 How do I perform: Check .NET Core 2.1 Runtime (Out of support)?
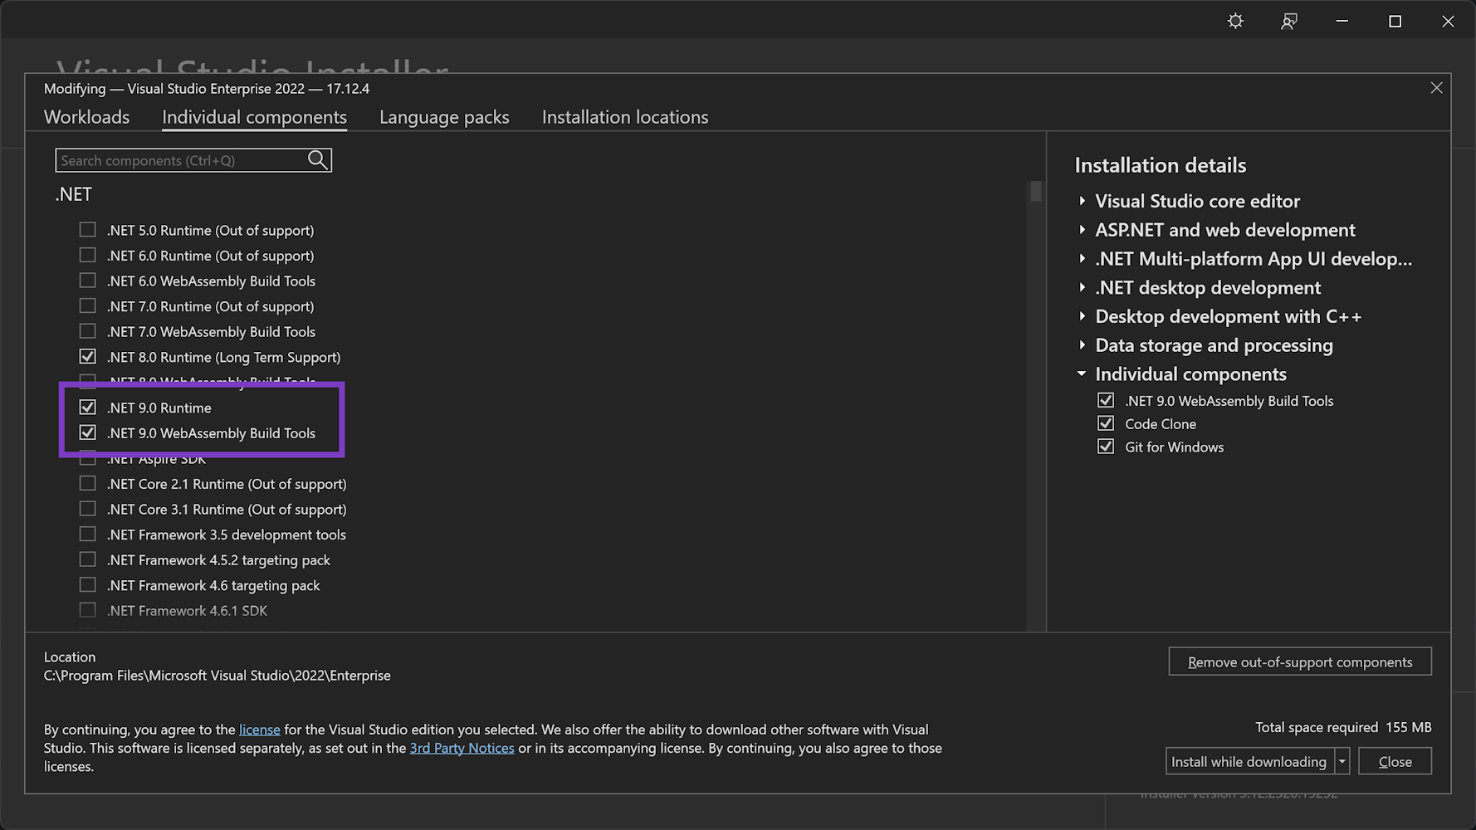tap(87, 483)
